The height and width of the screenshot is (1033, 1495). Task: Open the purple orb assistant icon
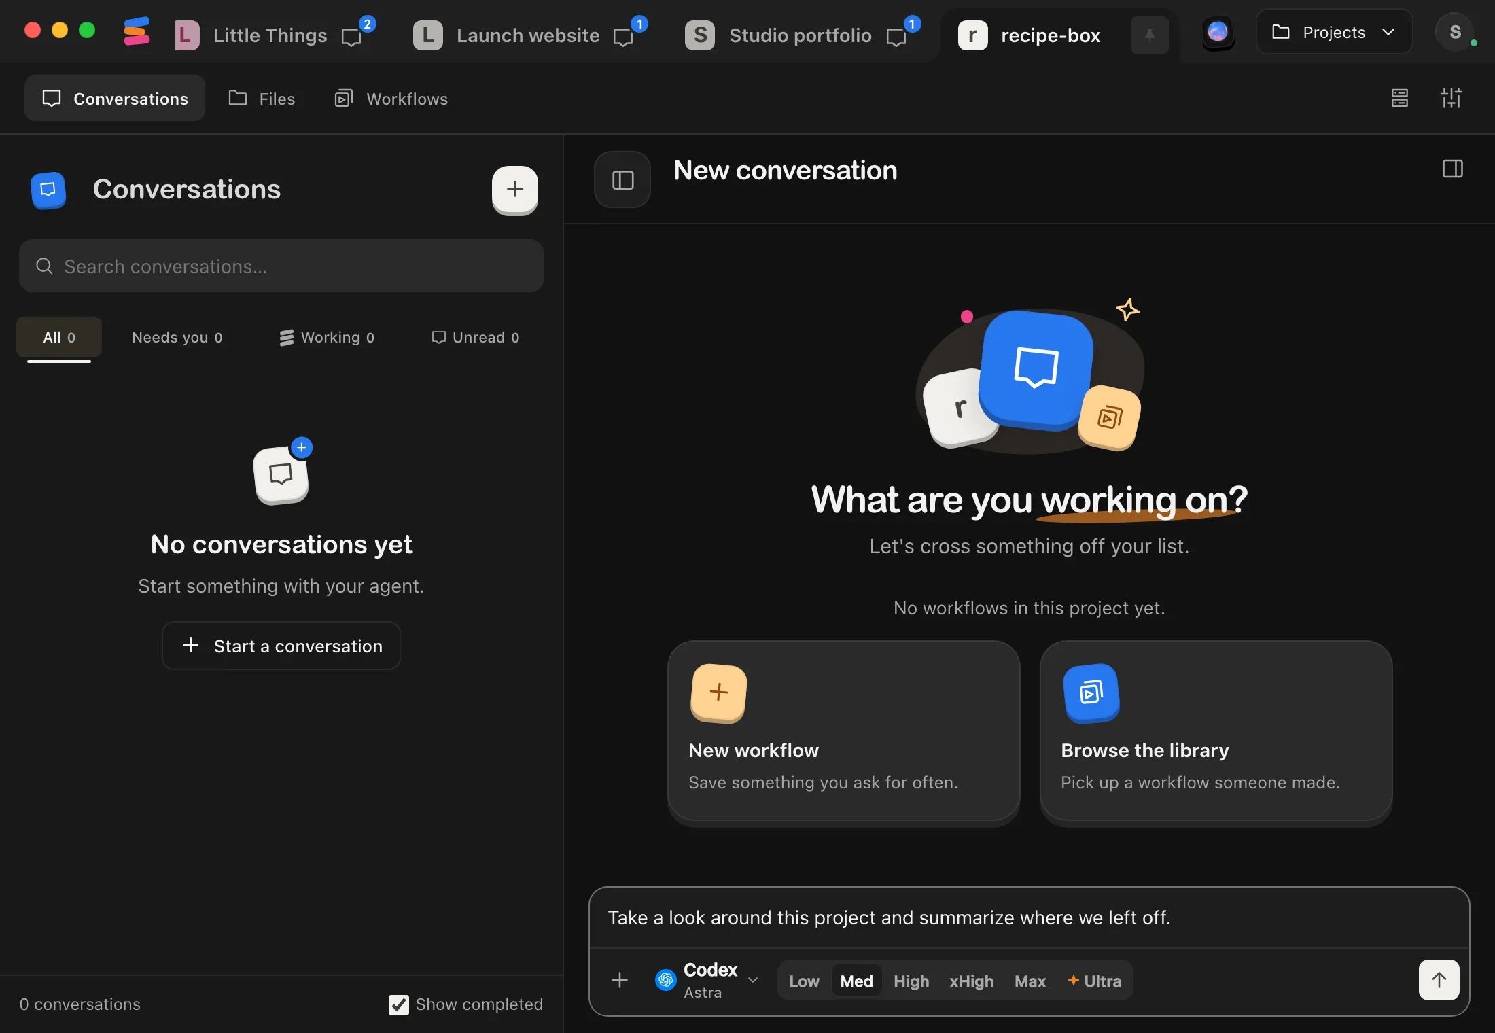point(1218,32)
